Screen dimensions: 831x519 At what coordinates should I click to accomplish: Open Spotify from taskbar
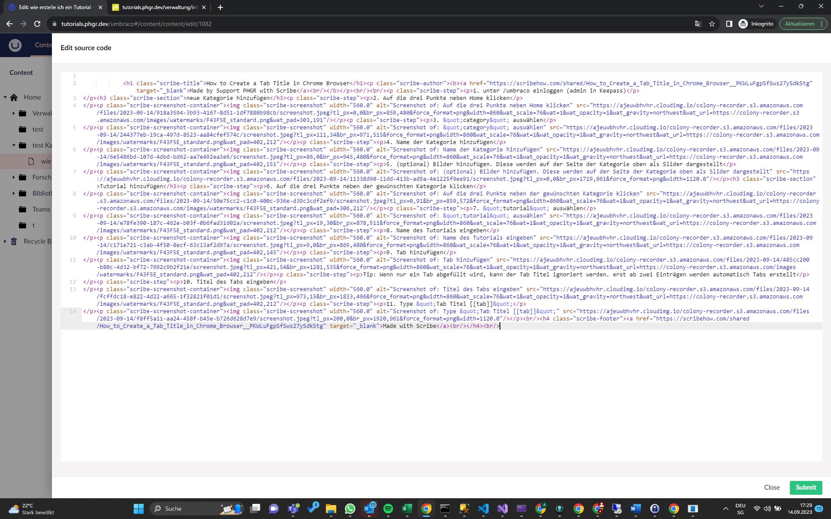(x=388, y=509)
